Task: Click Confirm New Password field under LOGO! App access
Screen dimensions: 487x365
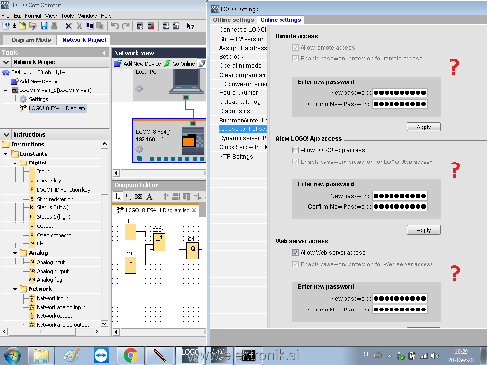Action: coord(399,206)
